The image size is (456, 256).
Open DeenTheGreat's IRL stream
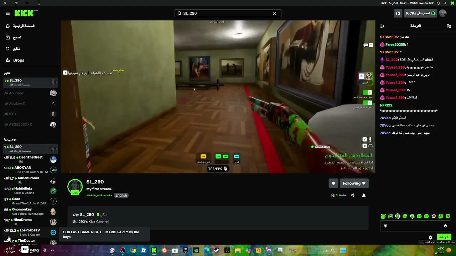[30, 159]
